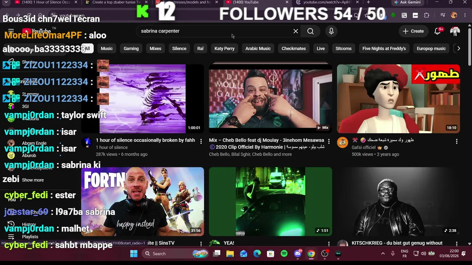
Task: Close the '(1400) YouTube' browser tab
Action: 287,2
